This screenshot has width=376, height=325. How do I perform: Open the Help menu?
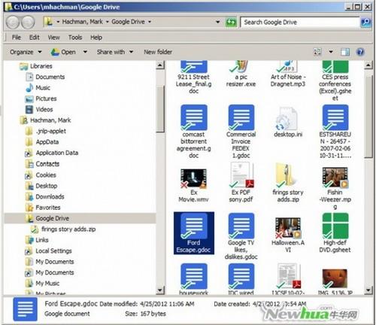pyautogui.click(x=96, y=38)
